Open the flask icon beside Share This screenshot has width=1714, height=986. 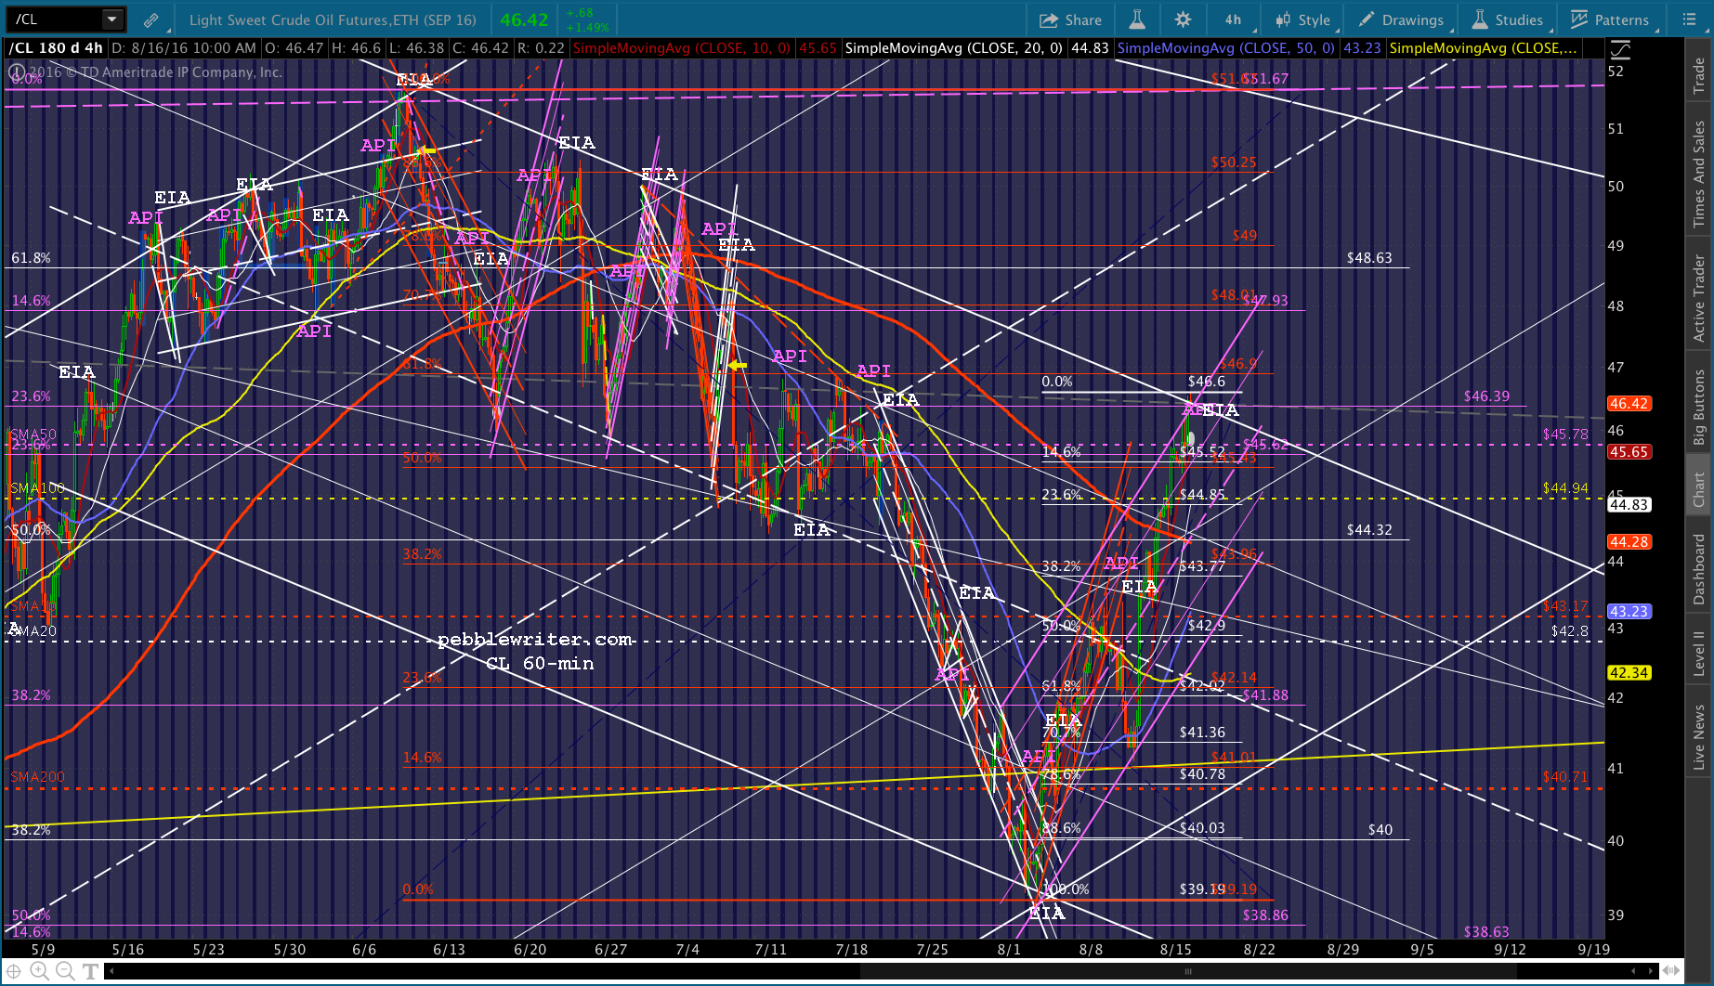pos(1137,19)
